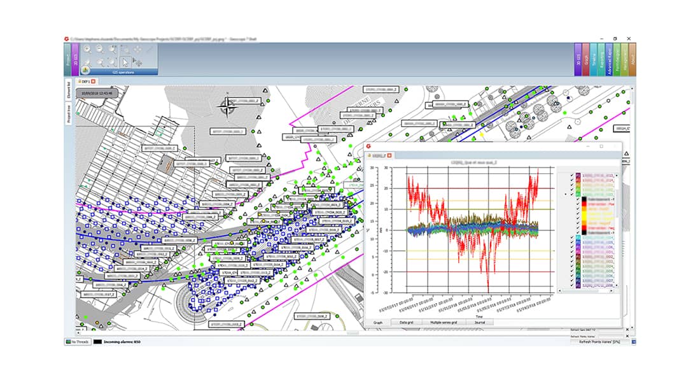Click the pencil-like tool at toolbar row end
This screenshot has width=700, height=382.
[x=150, y=49]
